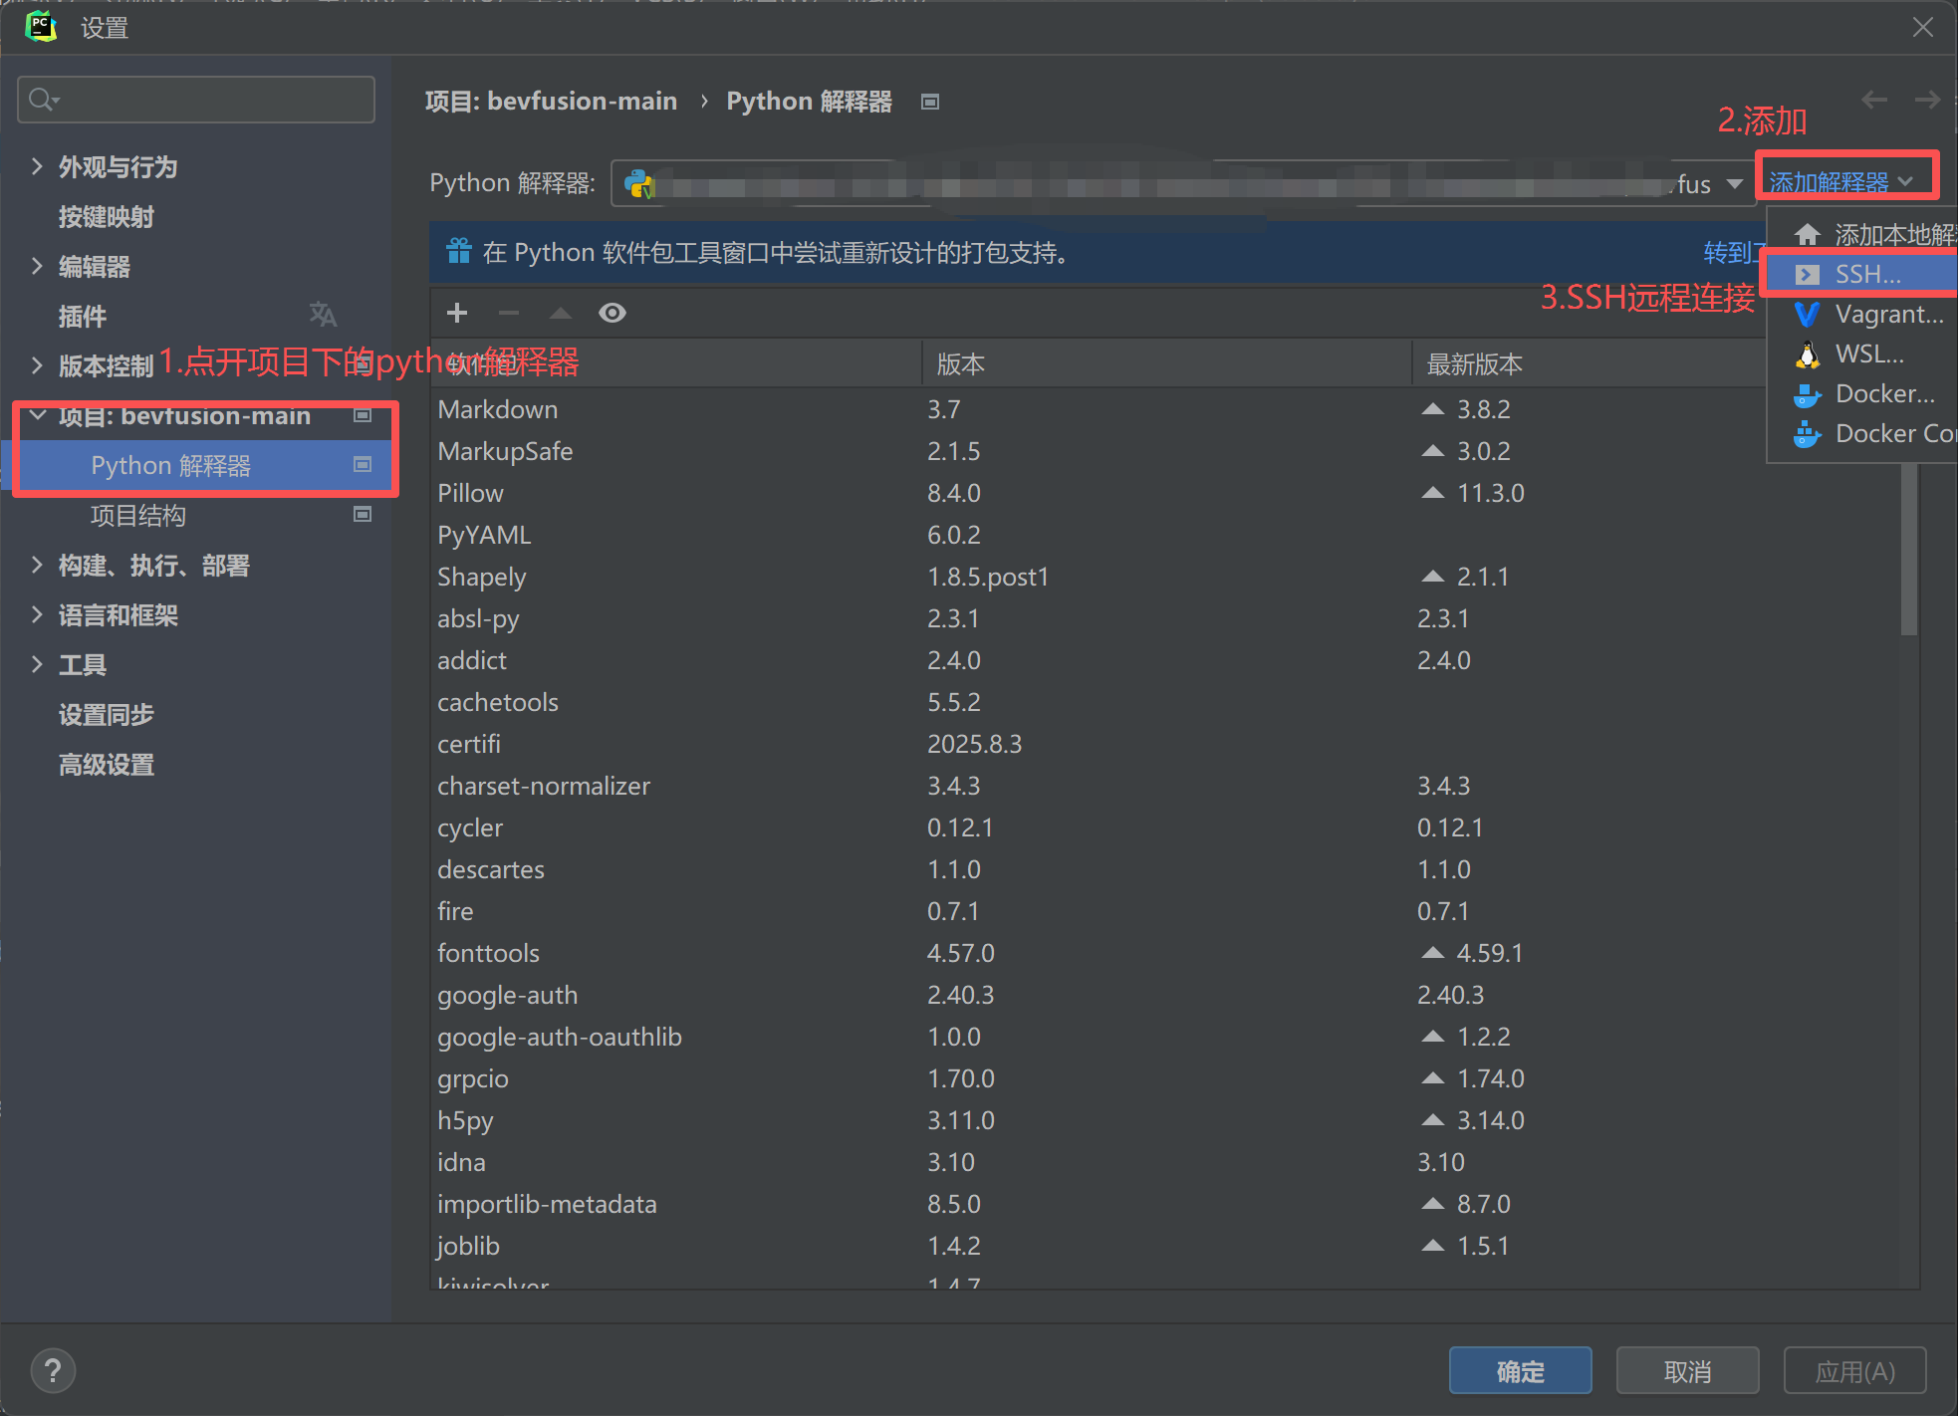
Task: Click the minus icon to uninstall package
Action: coord(509,313)
